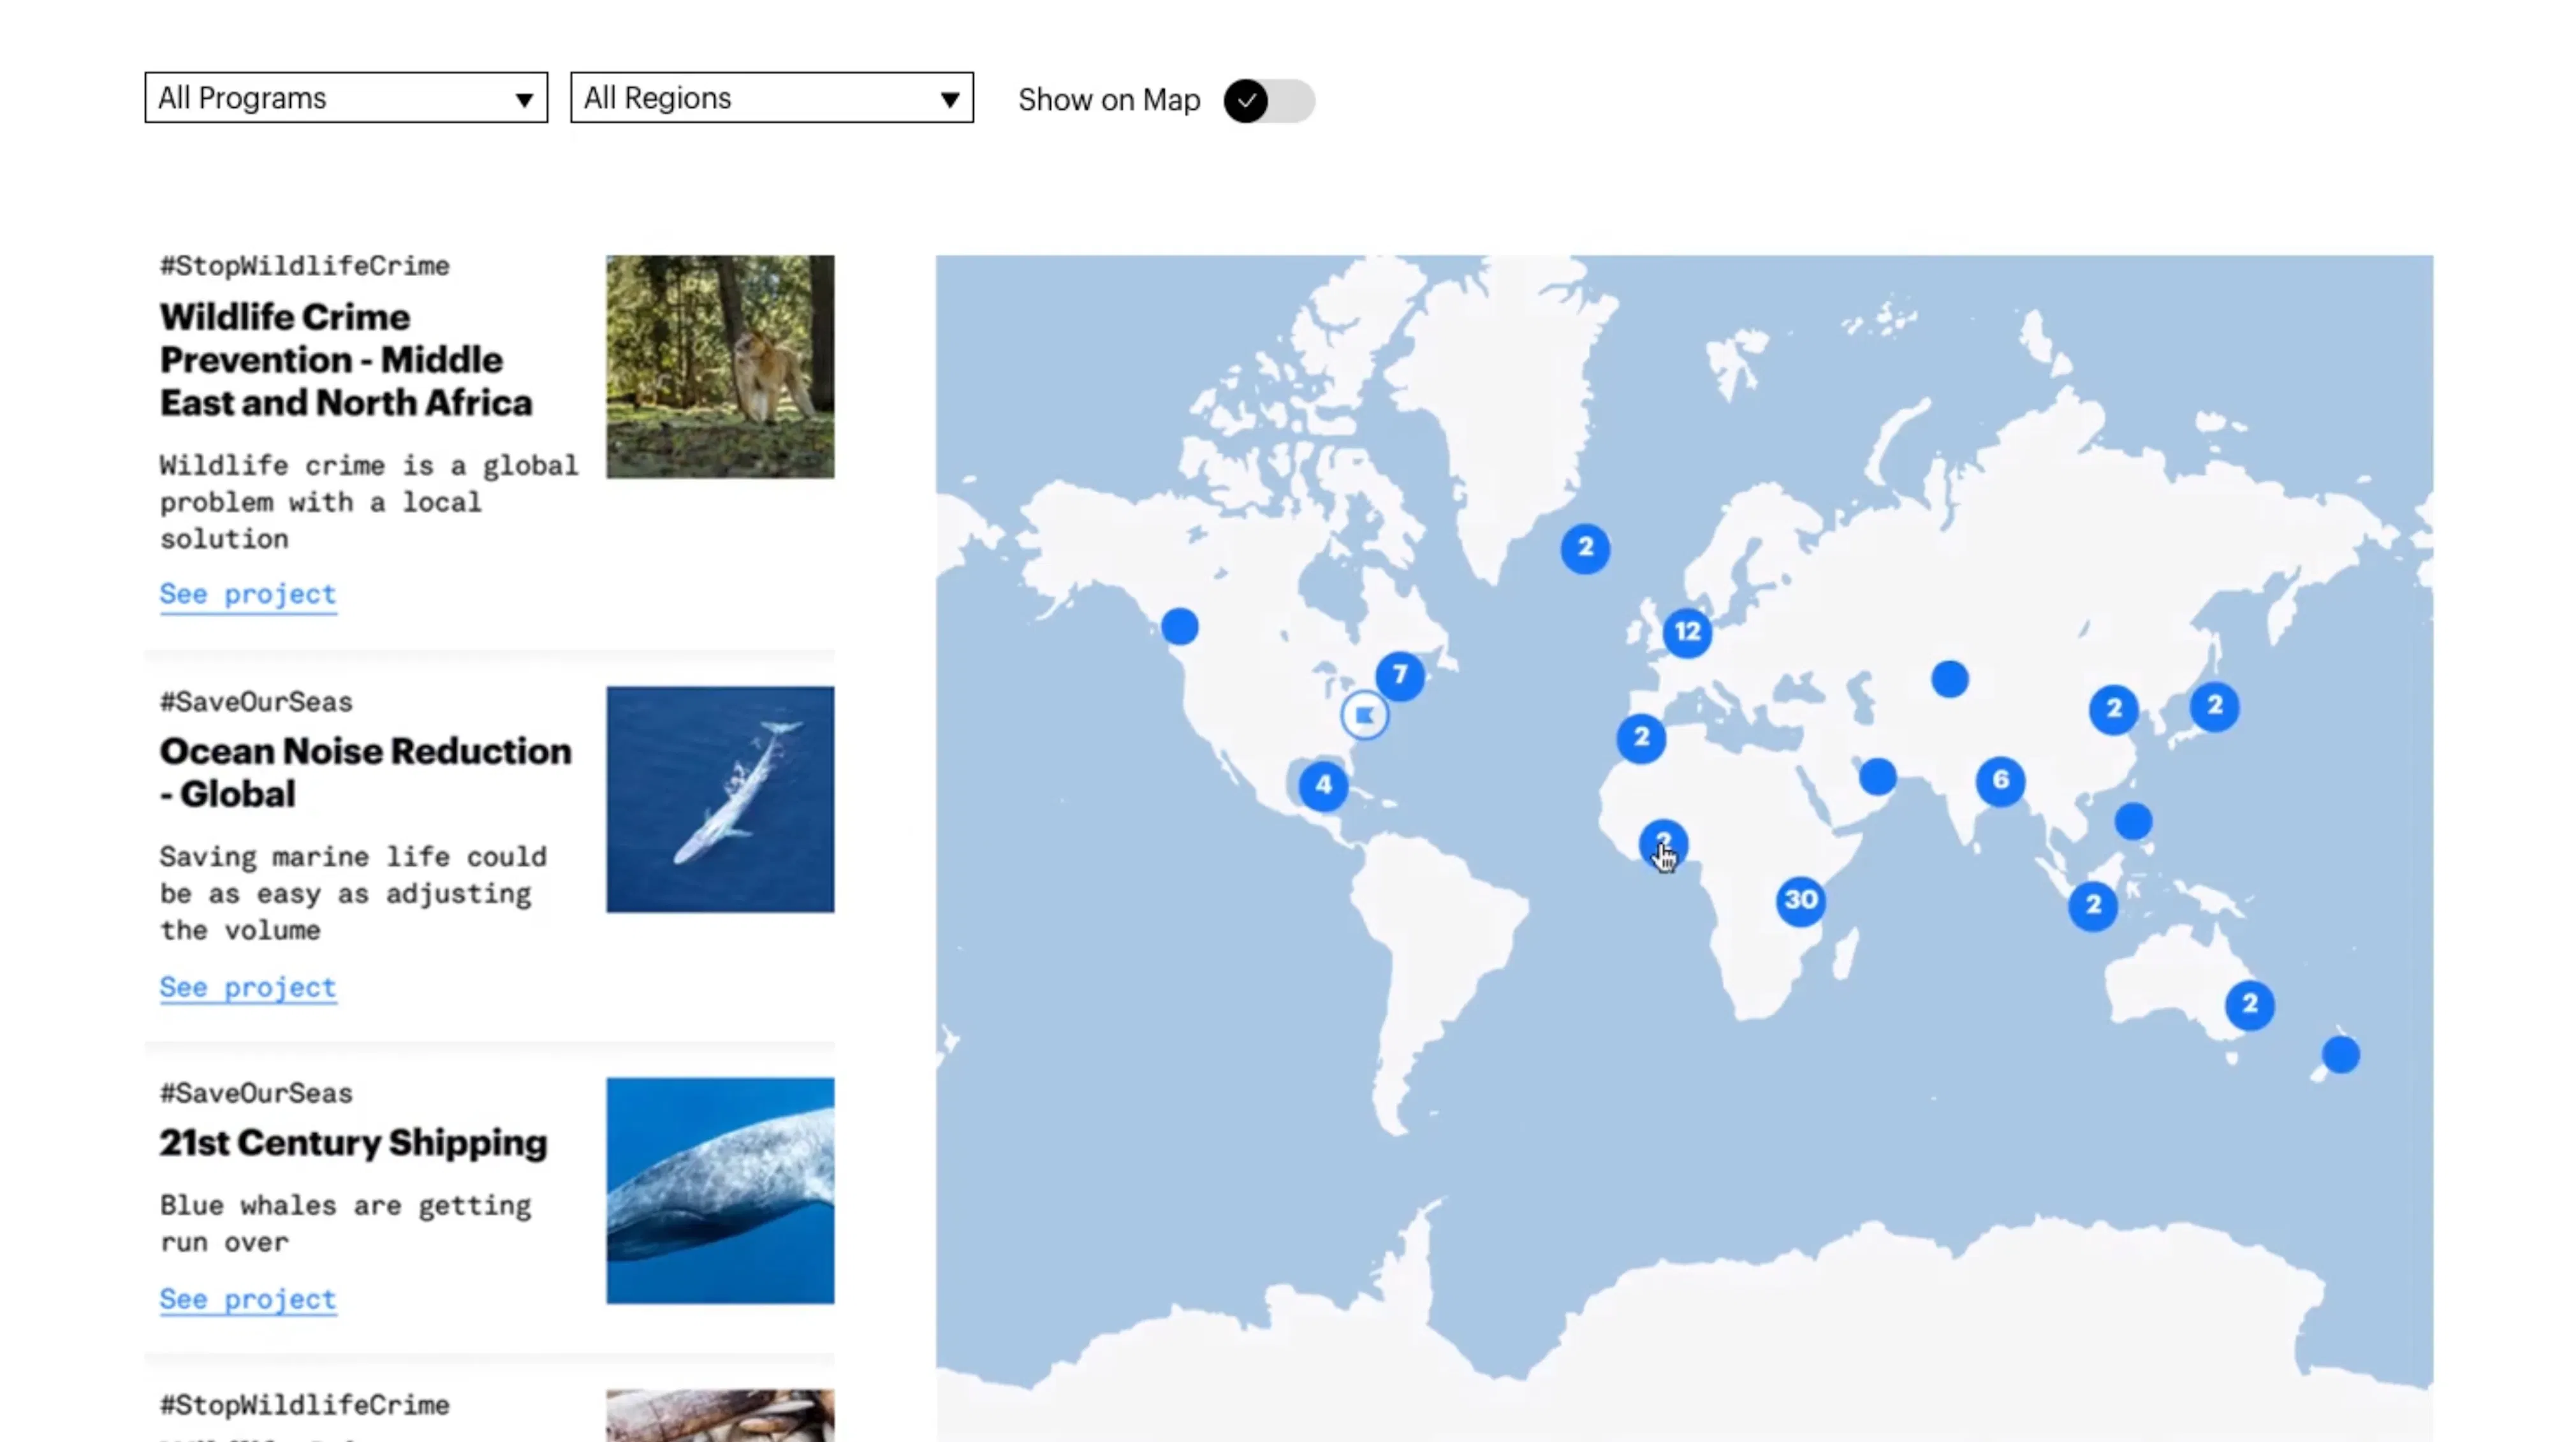
Task: Click the Show on Map label
Action: click(x=1109, y=100)
